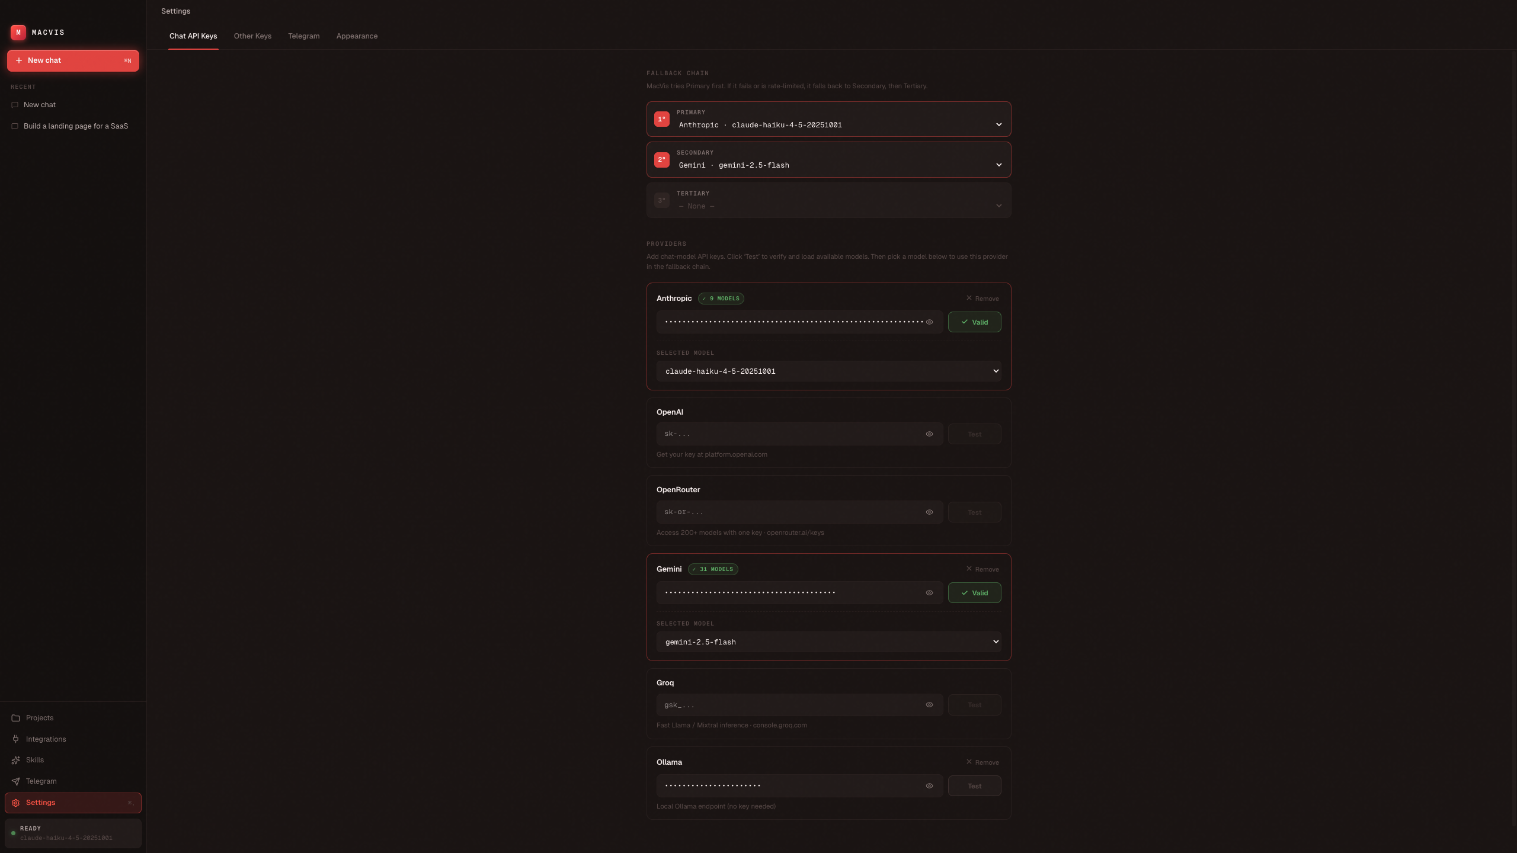This screenshot has width=1517, height=853.
Task: Click the red 1° primary badge
Action: tap(662, 119)
